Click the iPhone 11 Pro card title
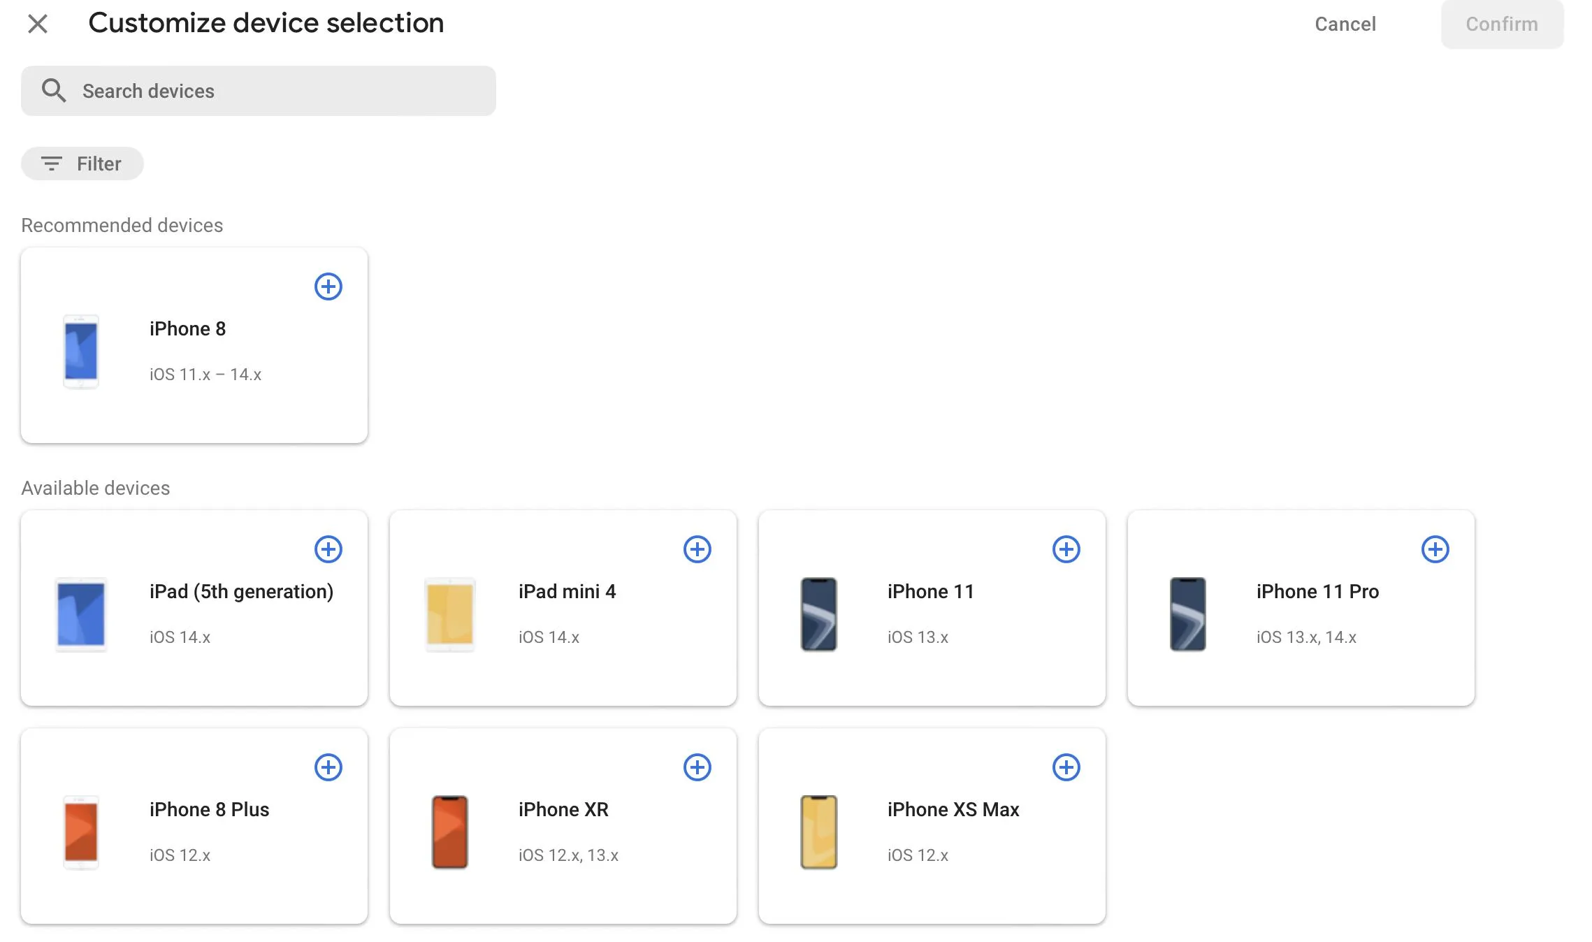Viewport: 1592px width, 942px height. [1317, 591]
